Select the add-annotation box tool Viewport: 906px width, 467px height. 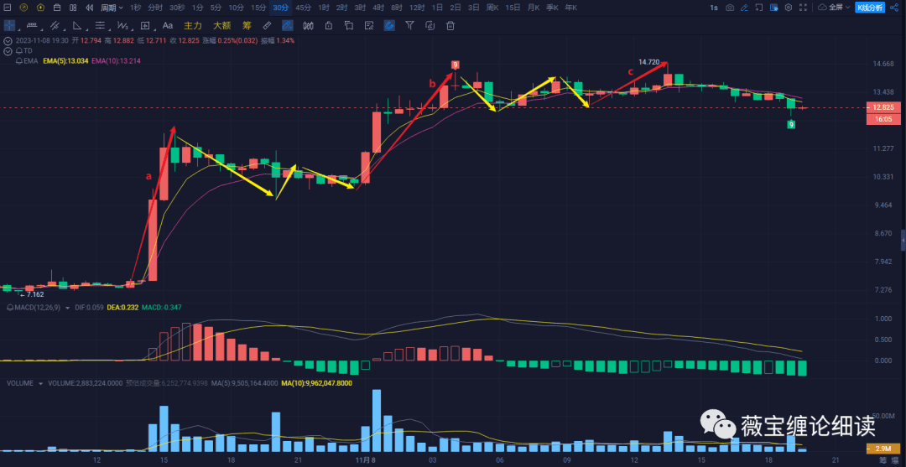145,25
